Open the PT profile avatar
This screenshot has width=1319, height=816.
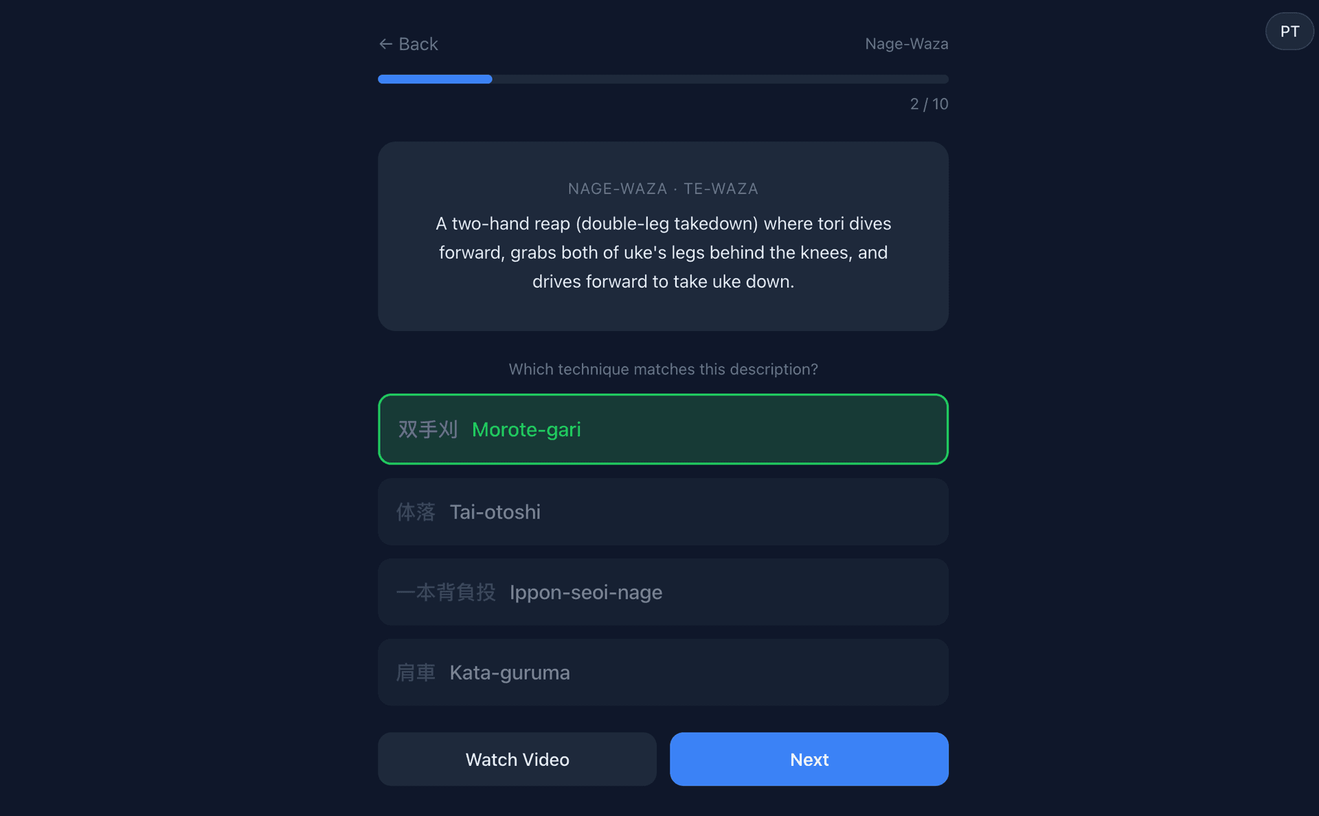coord(1289,30)
